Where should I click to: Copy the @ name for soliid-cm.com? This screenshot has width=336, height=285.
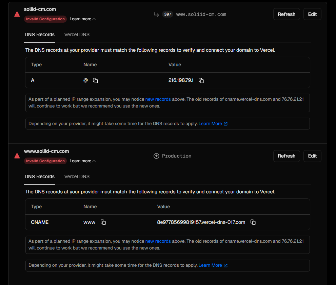tap(96, 80)
